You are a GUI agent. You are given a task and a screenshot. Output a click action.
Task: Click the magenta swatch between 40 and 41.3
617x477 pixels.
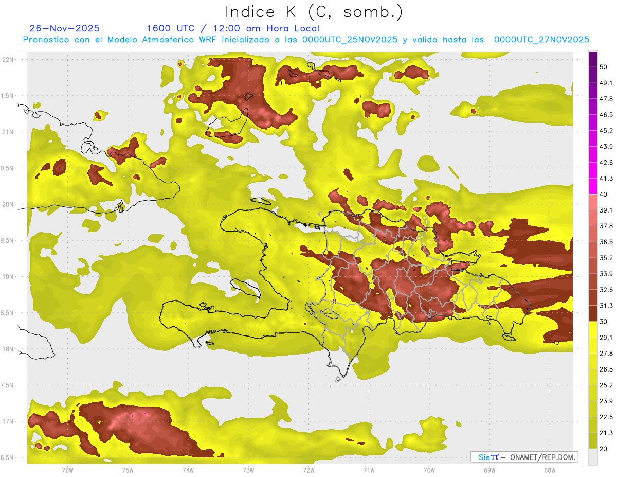click(x=593, y=186)
